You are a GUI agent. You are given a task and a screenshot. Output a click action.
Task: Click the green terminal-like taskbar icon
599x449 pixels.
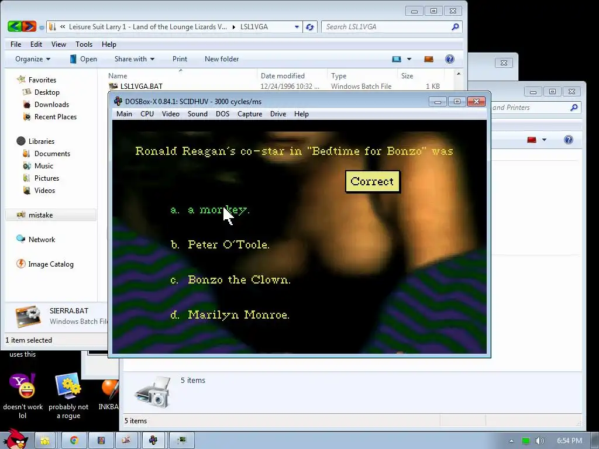pos(181,440)
